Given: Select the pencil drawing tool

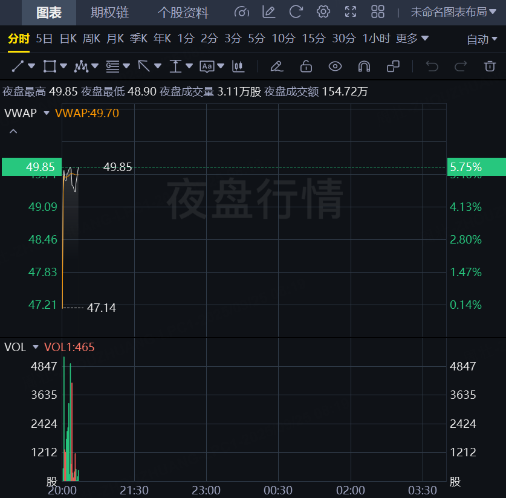Looking at the screenshot, I should (x=276, y=66).
